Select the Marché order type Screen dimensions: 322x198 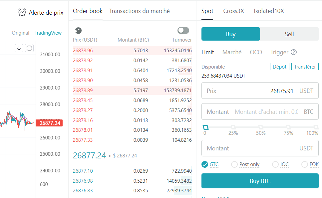232,52
